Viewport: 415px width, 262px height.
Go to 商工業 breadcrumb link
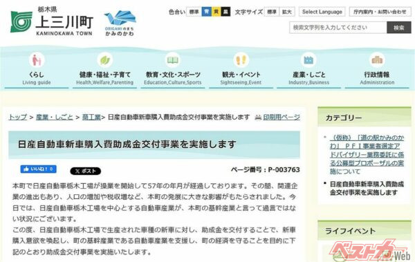tap(91, 117)
